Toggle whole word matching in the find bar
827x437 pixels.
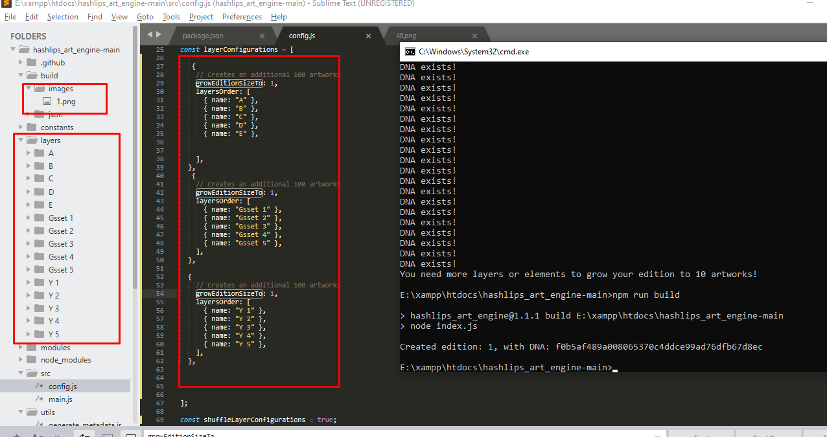pos(58,434)
